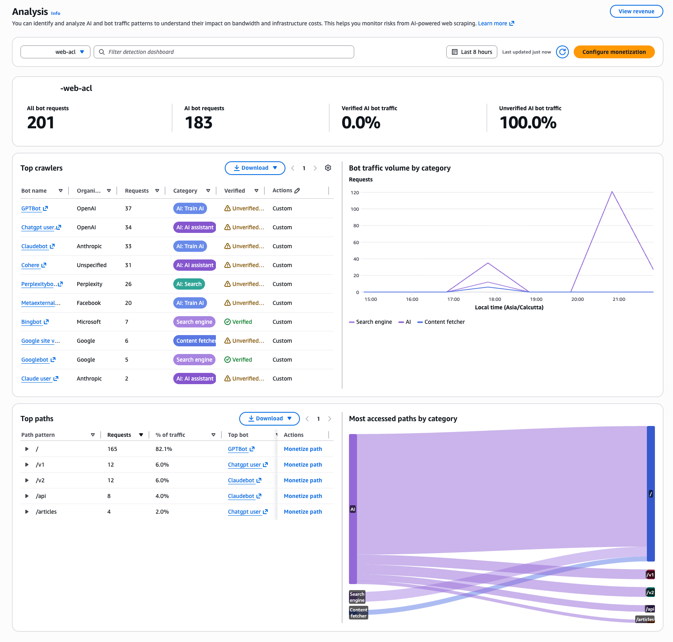Image resolution: width=673 pixels, height=642 pixels.
Task: Expand the /v1 path row
Action: pos(27,465)
